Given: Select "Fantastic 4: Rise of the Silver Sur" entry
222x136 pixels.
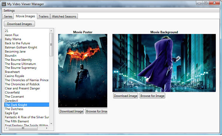Looking at the screenshot, I should [x=27, y=117].
